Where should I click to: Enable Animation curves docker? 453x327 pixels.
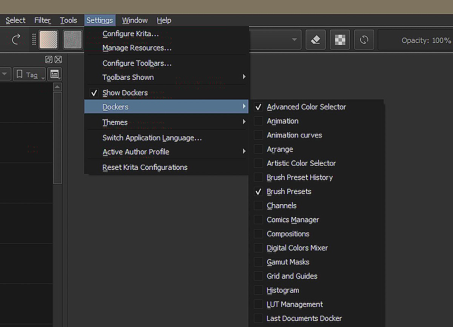click(x=316, y=135)
